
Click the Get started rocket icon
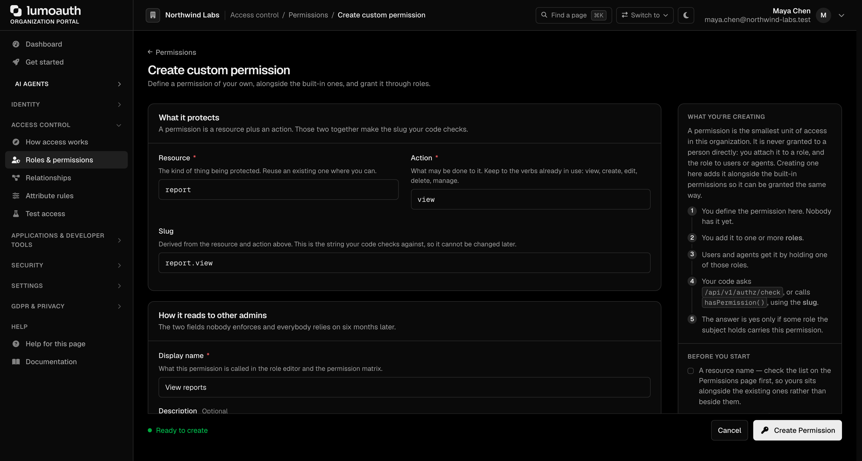16,62
